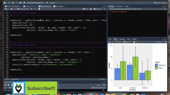Expand the Source options arrow

102,9
